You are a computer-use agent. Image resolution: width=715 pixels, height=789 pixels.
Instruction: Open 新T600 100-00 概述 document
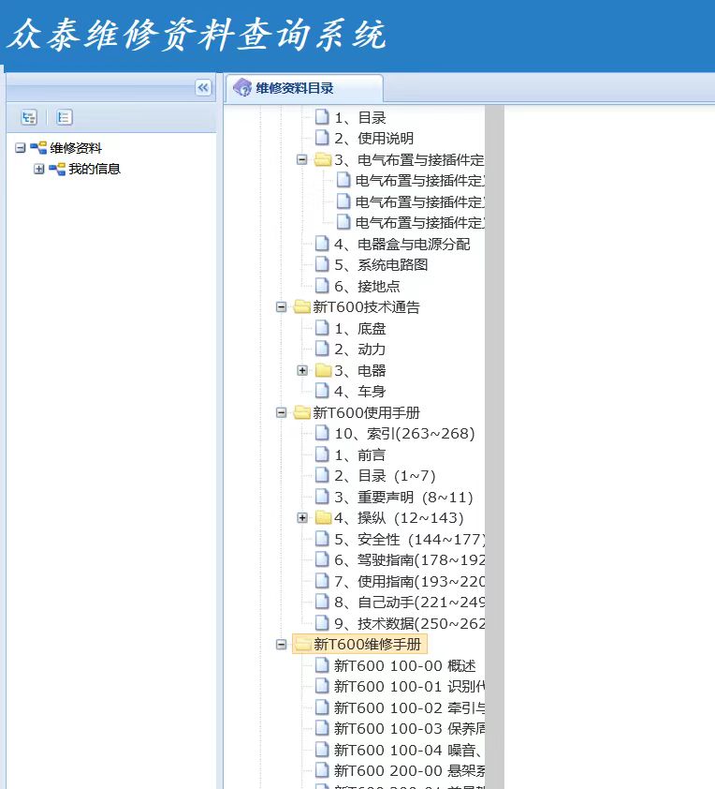click(404, 666)
